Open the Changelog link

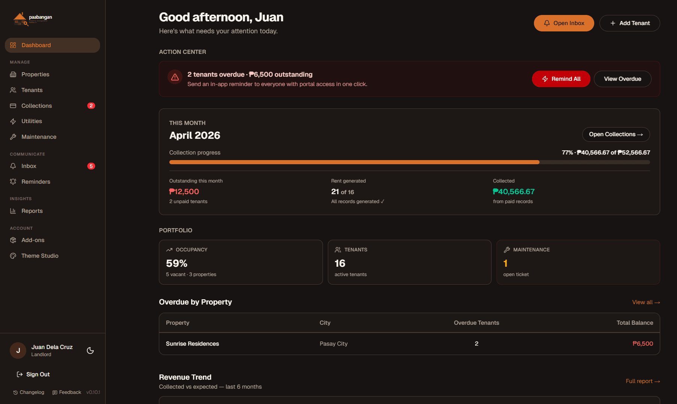pyautogui.click(x=29, y=392)
